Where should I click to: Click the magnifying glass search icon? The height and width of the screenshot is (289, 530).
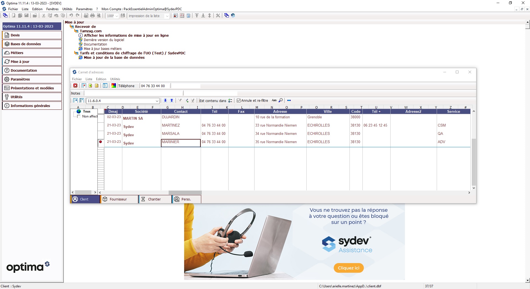pos(280,100)
